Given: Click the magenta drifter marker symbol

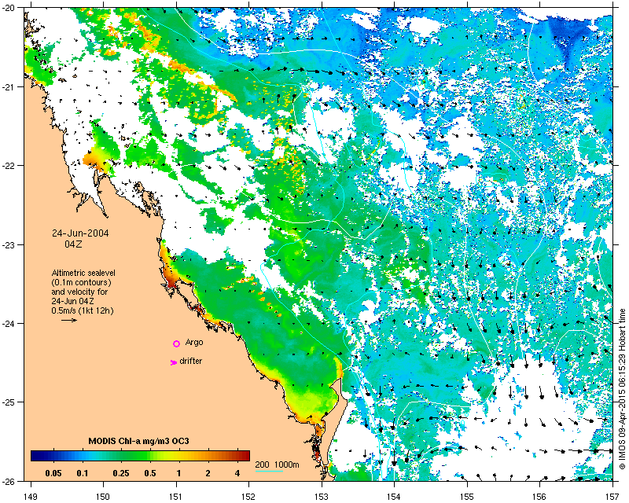Looking at the screenshot, I should click(x=173, y=362).
